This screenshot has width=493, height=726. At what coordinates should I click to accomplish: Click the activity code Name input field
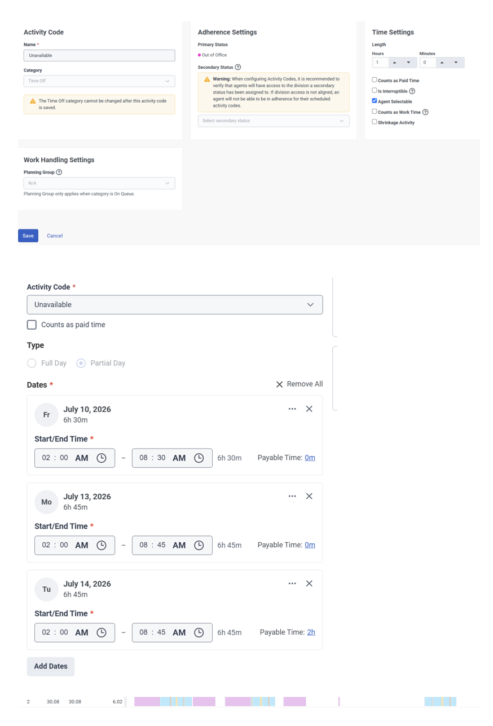pos(99,55)
